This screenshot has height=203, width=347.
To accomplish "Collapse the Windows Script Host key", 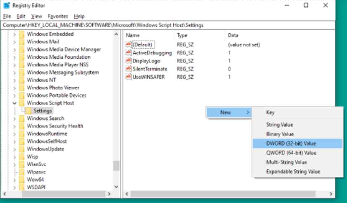I will point(14,103).
